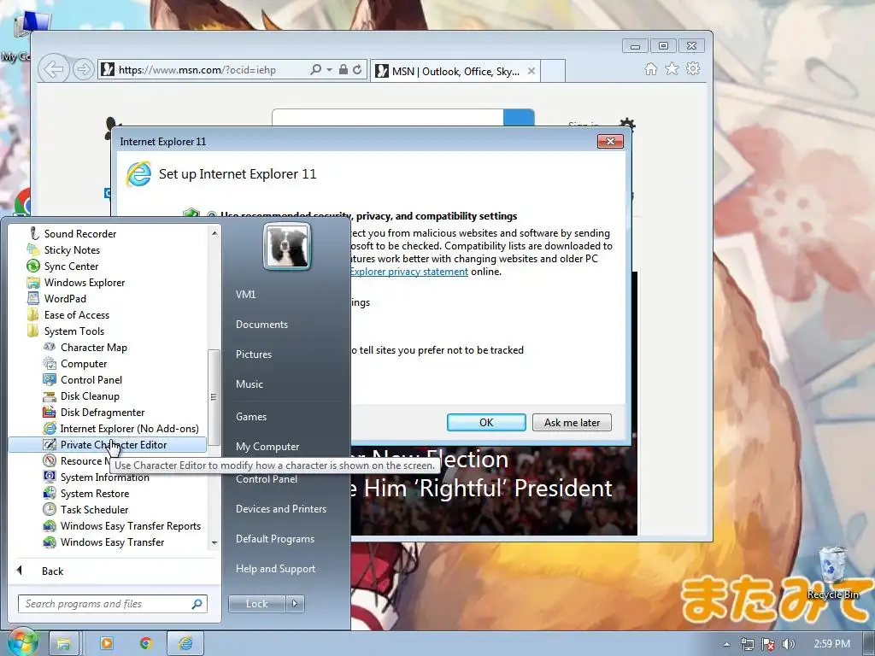The width and height of the screenshot is (875, 656).
Task: Click the user account picture
Action: coord(287,246)
